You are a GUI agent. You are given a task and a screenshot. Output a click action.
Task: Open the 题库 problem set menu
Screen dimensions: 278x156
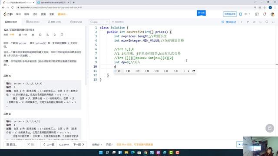26,14
